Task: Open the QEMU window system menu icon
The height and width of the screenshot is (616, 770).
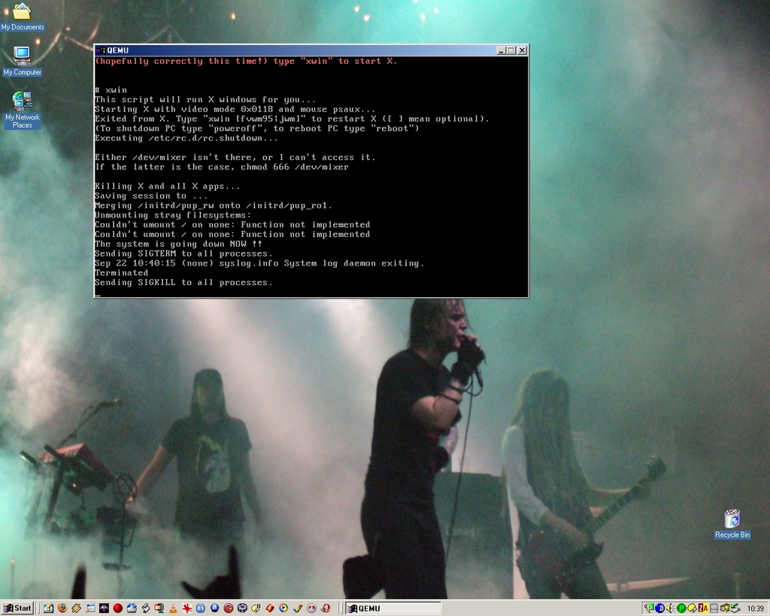Action: [101, 50]
